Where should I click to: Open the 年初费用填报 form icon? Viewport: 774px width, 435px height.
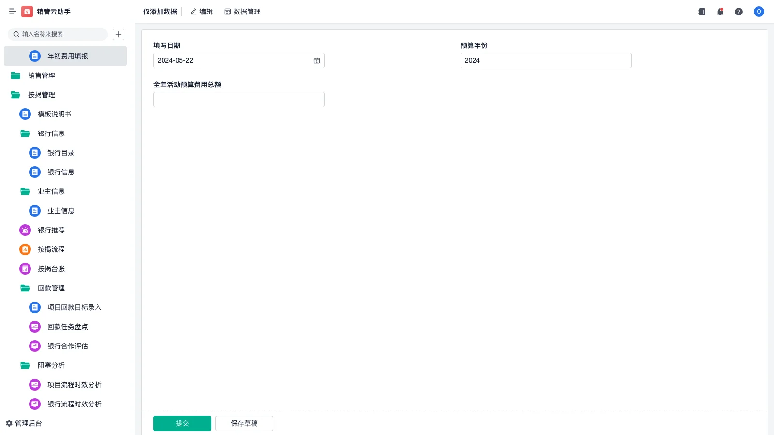coord(35,56)
